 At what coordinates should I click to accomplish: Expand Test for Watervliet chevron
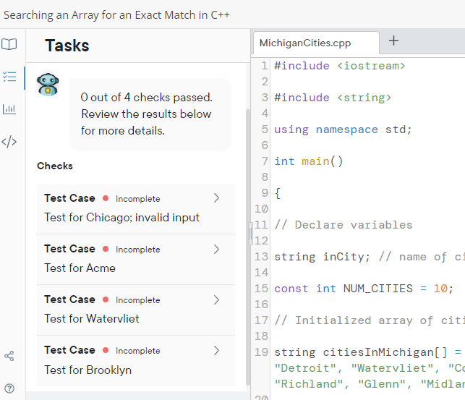point(216,299)
